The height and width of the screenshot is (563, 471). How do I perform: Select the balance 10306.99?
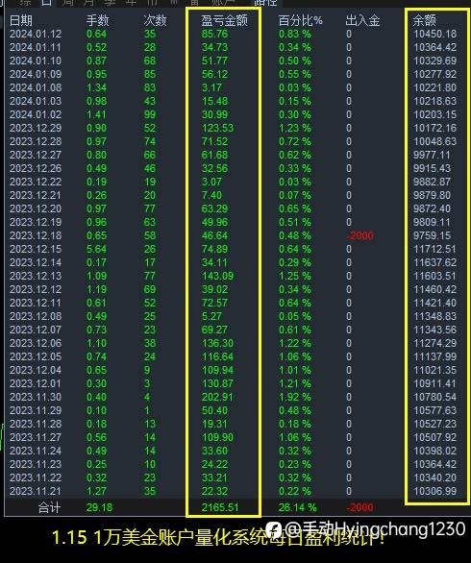434,491
